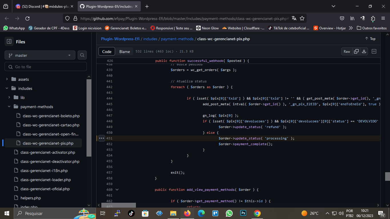This screenshot has height=219, width=390.
Task: Click the page vertical scrollbar thumb
Action: 387,177
